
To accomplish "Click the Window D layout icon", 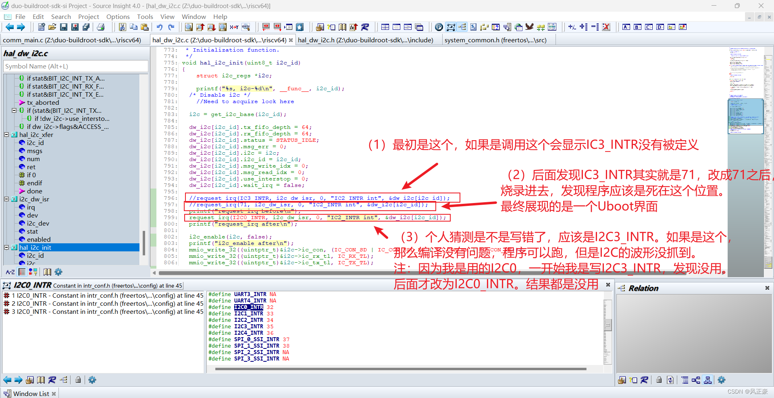I will coord(660,27).
